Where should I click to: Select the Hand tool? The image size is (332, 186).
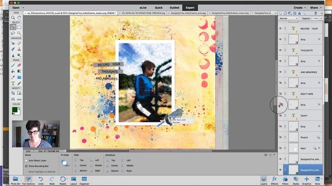point(19,18)
